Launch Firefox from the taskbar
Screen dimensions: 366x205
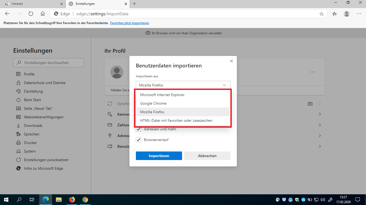[72, 200]
